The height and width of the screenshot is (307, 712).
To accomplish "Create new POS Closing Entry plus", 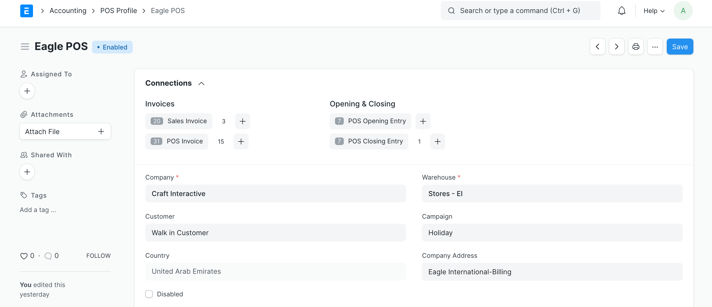I will pyautogui.click(x=437, y=142).
